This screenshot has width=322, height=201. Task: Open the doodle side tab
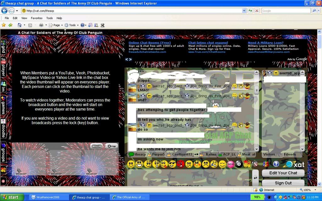(3, 128)
